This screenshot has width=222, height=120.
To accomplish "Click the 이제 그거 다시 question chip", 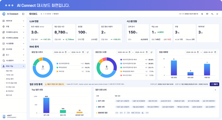I will click(136, 113).
